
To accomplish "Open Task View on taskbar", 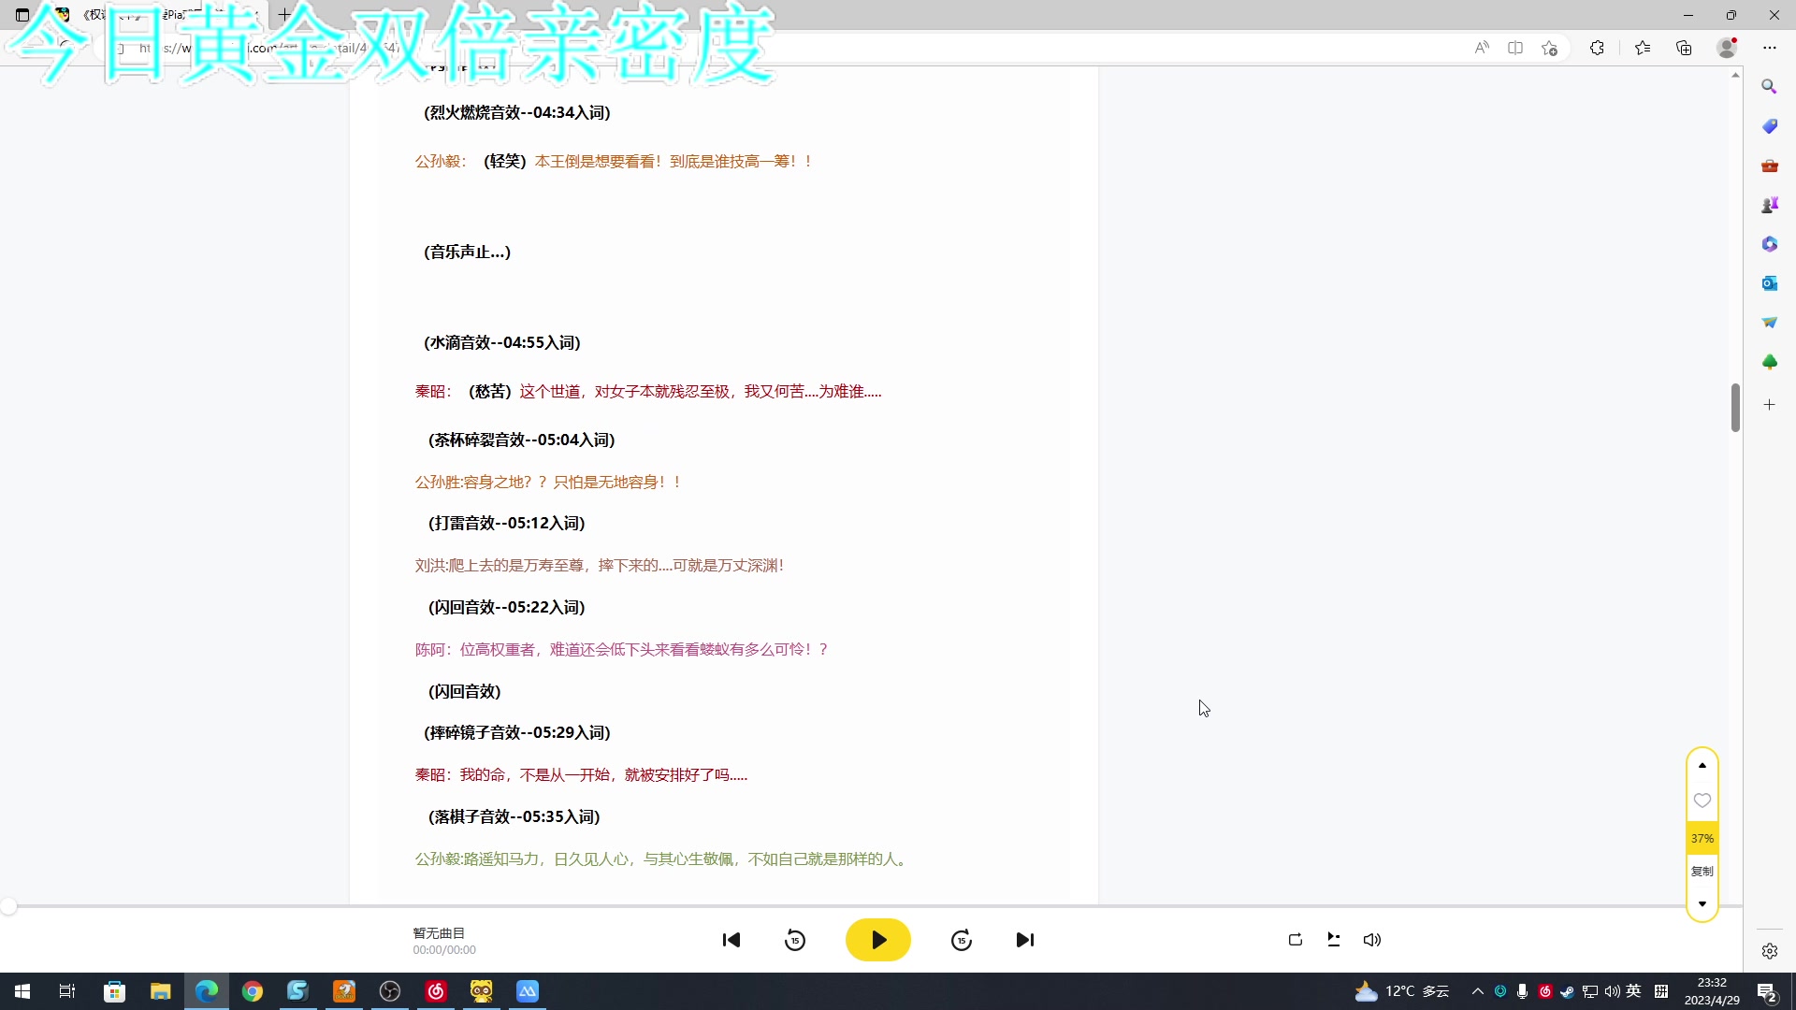I will [x=67, y=991].
